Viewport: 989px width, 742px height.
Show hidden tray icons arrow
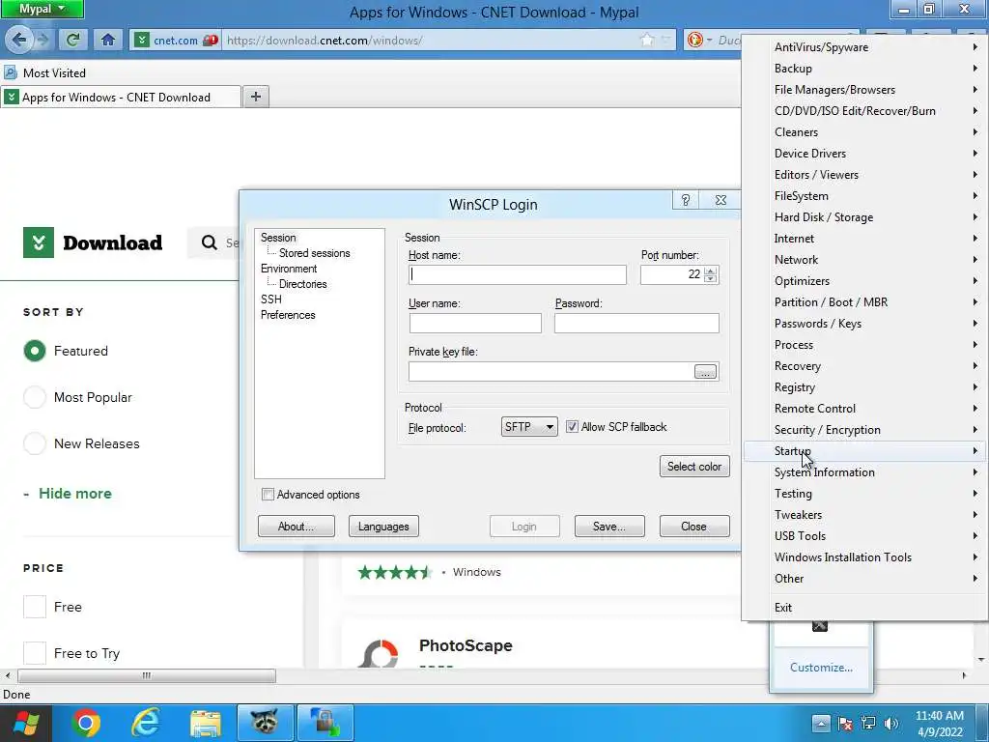pyautogui.click(x=821, y=723)
